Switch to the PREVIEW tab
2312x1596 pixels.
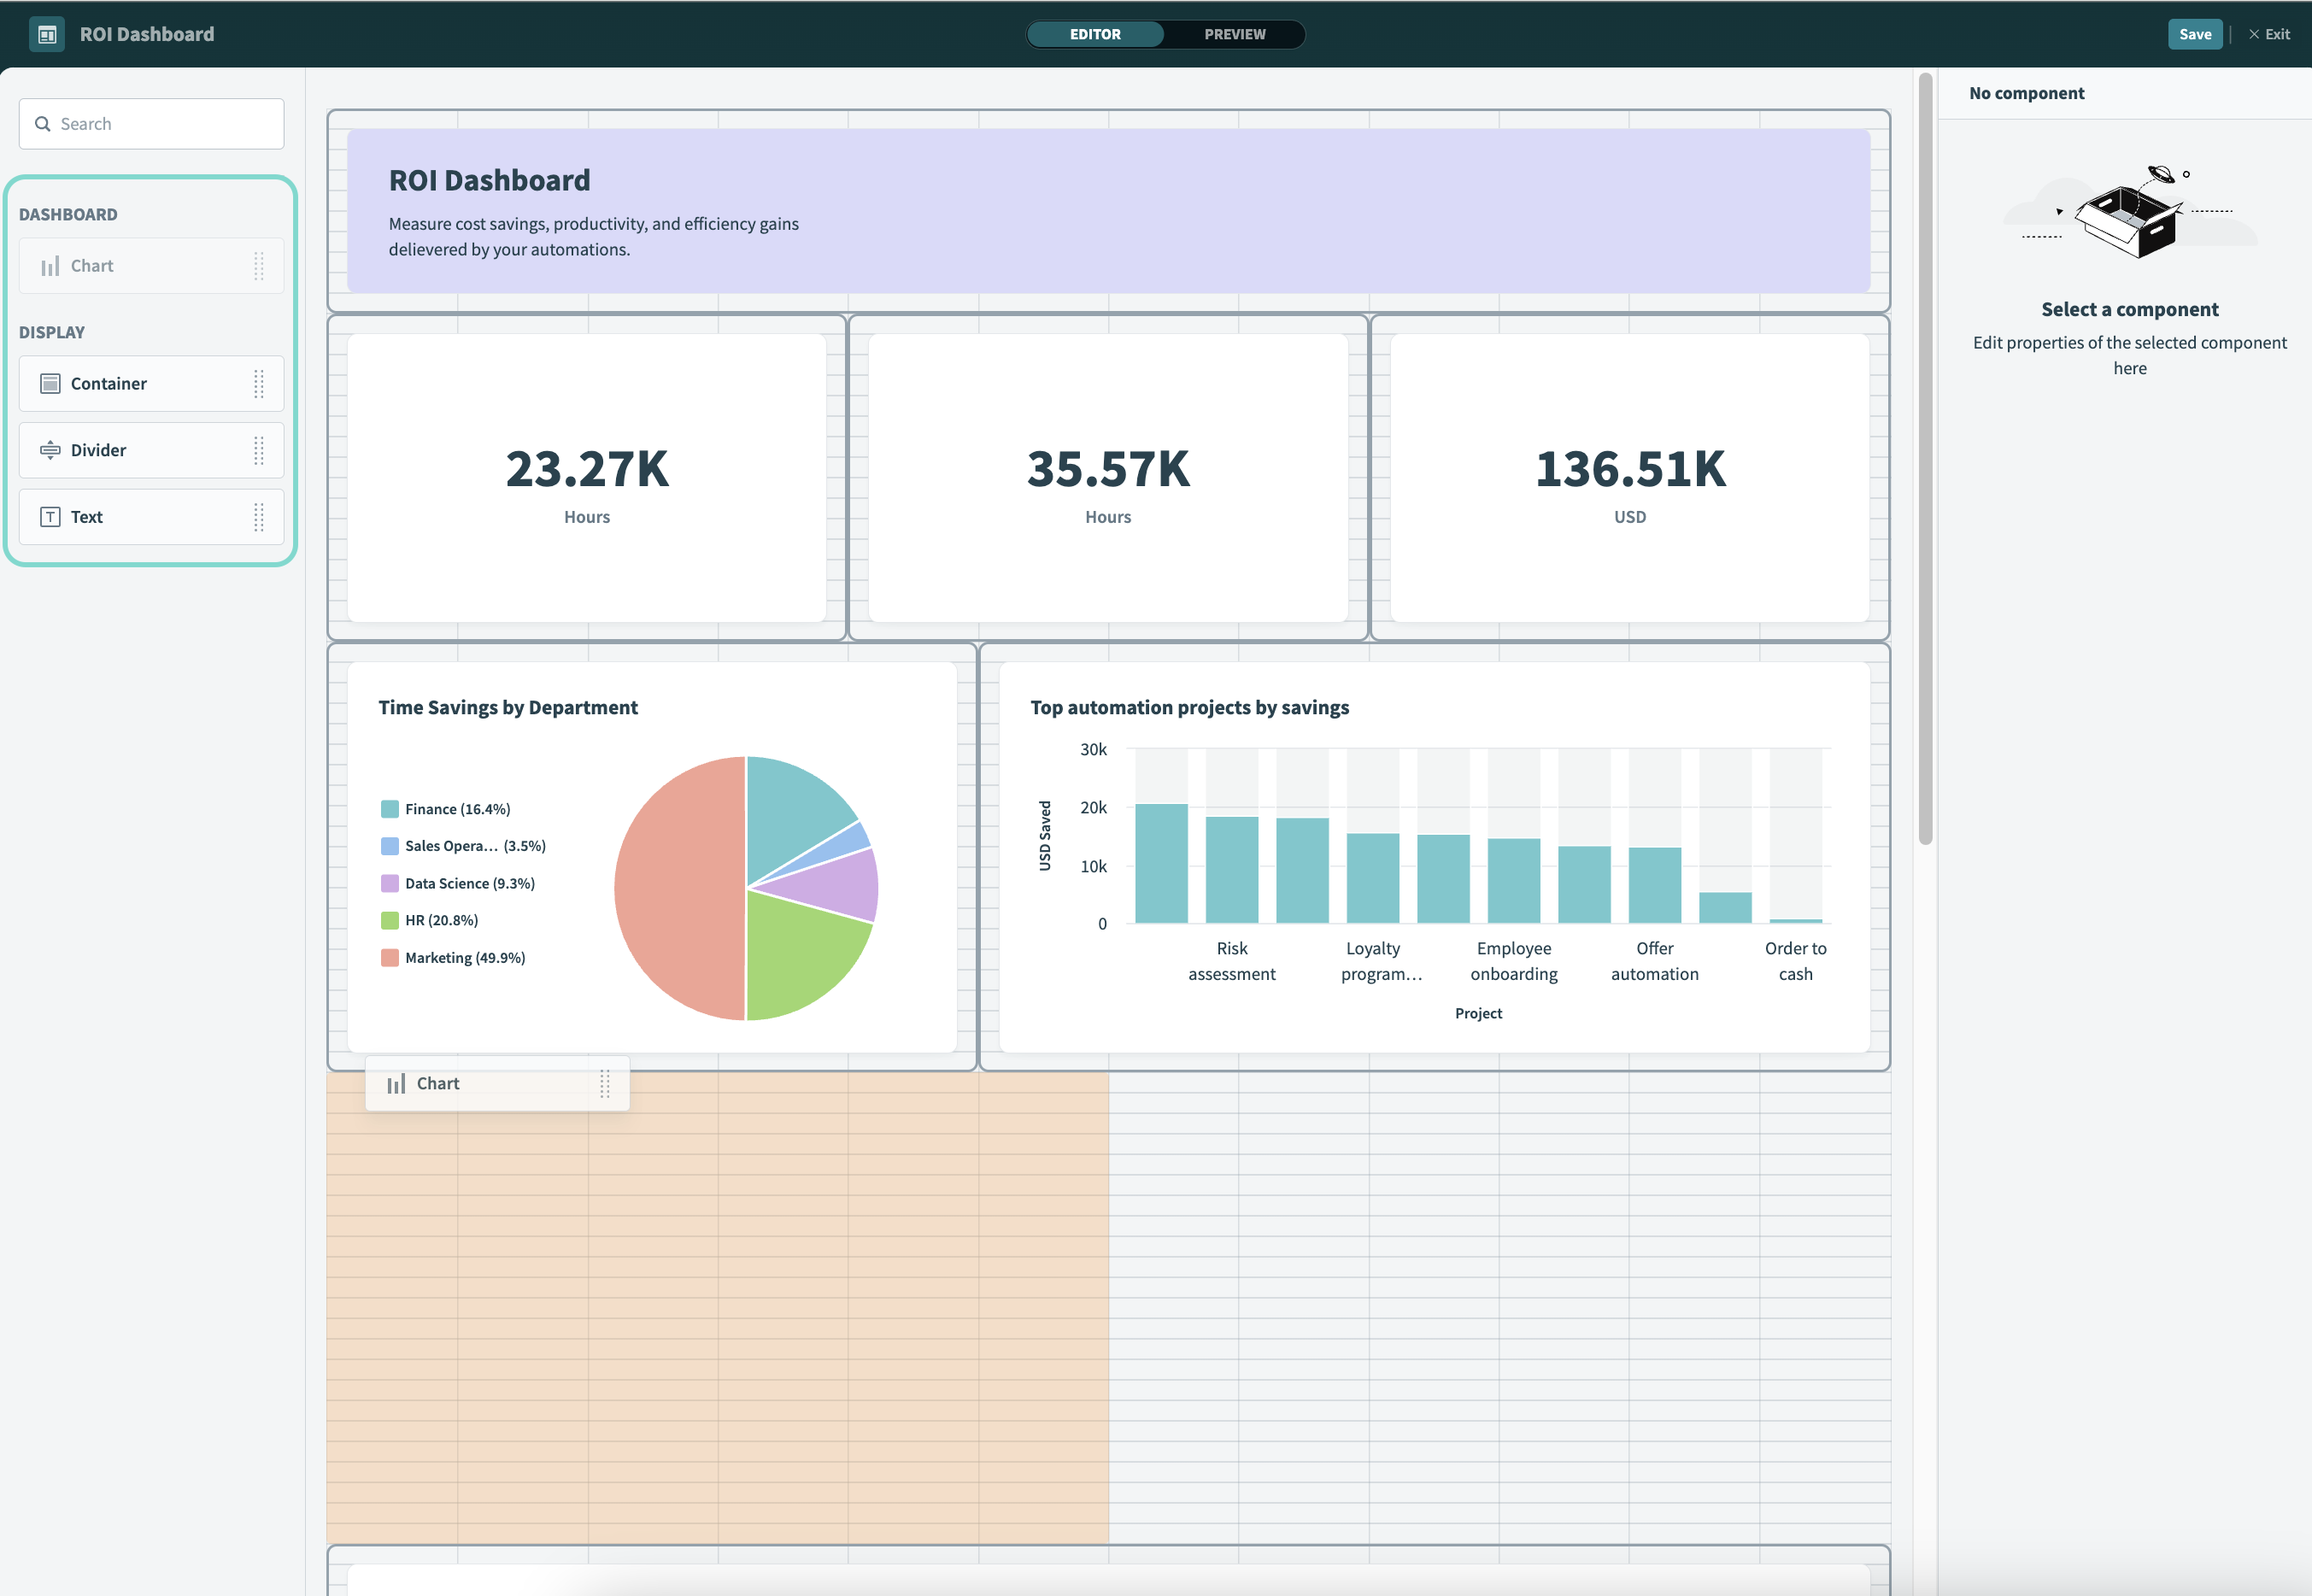click(1235, 34)
